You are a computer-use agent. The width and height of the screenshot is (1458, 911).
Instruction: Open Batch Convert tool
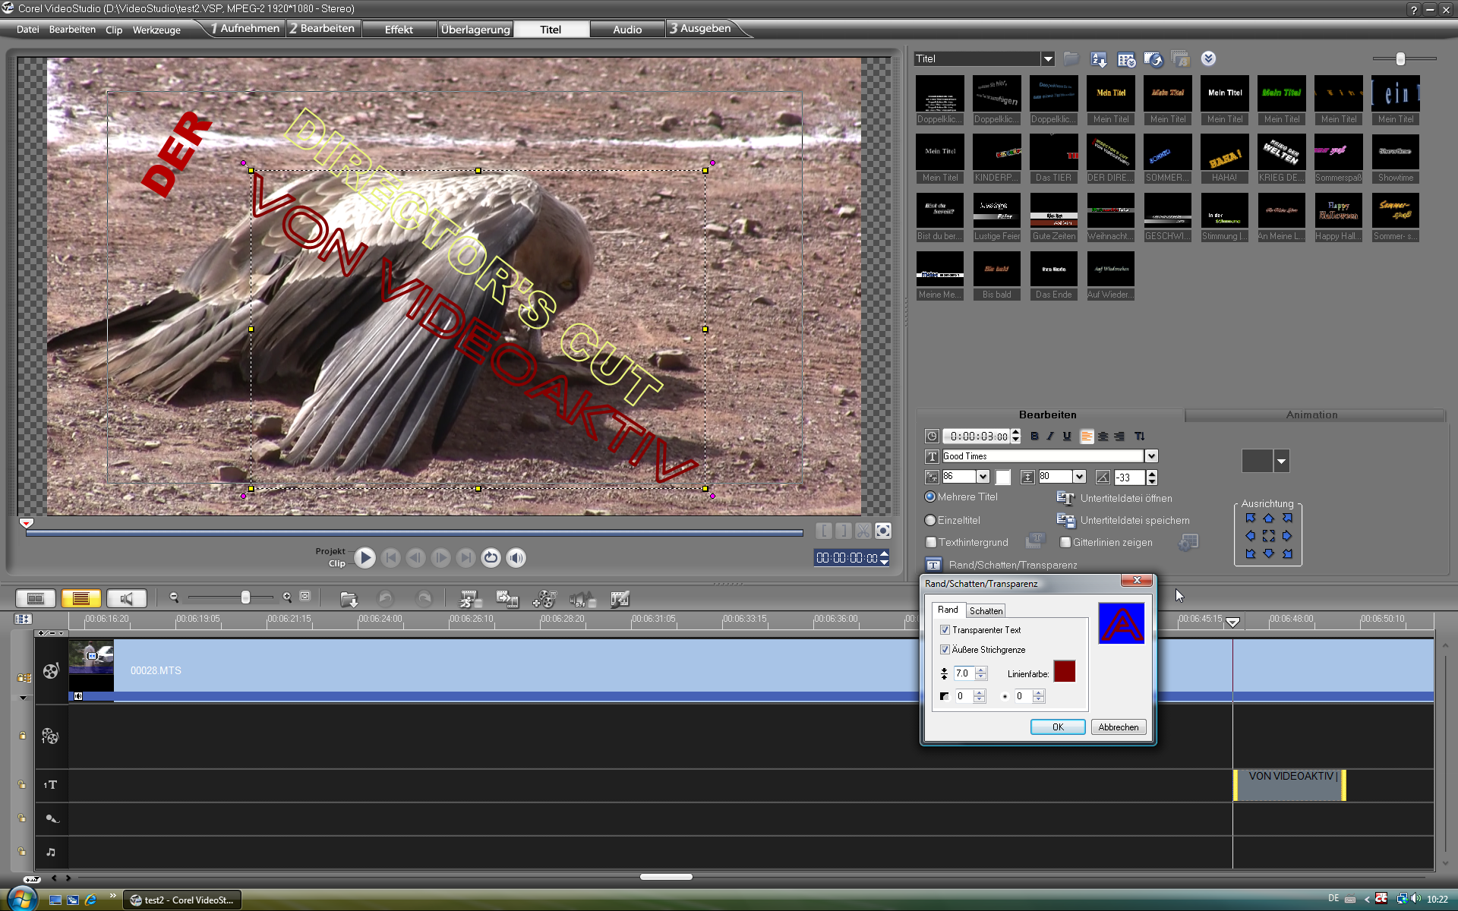(x=507, y=599)
